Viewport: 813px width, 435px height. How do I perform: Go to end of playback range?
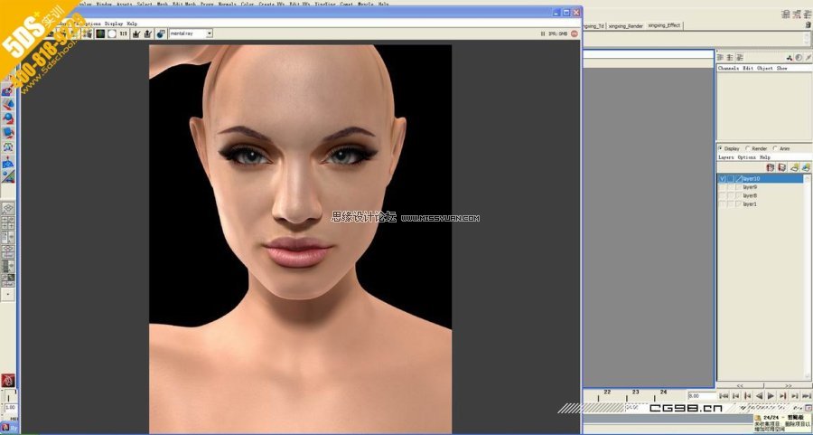tap(805, 396)
